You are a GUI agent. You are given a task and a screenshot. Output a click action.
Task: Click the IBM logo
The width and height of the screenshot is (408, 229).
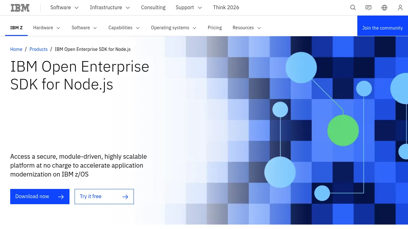[x=20, y=8]
